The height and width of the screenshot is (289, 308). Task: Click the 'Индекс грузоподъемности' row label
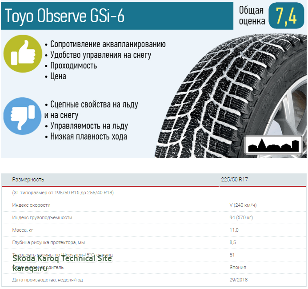42,217
